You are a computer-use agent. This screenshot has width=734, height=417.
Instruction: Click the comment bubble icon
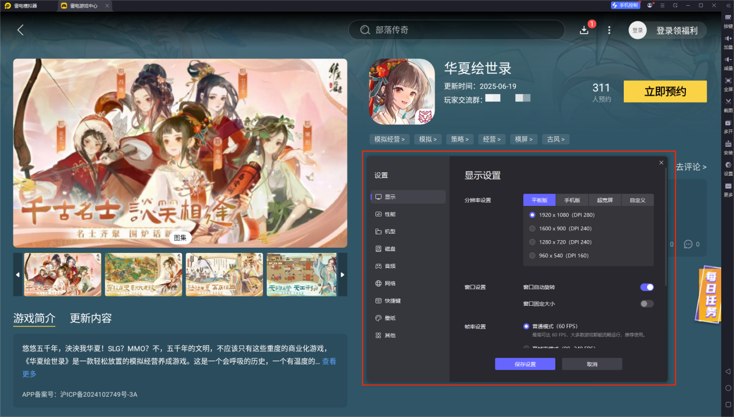pos(688,244)
